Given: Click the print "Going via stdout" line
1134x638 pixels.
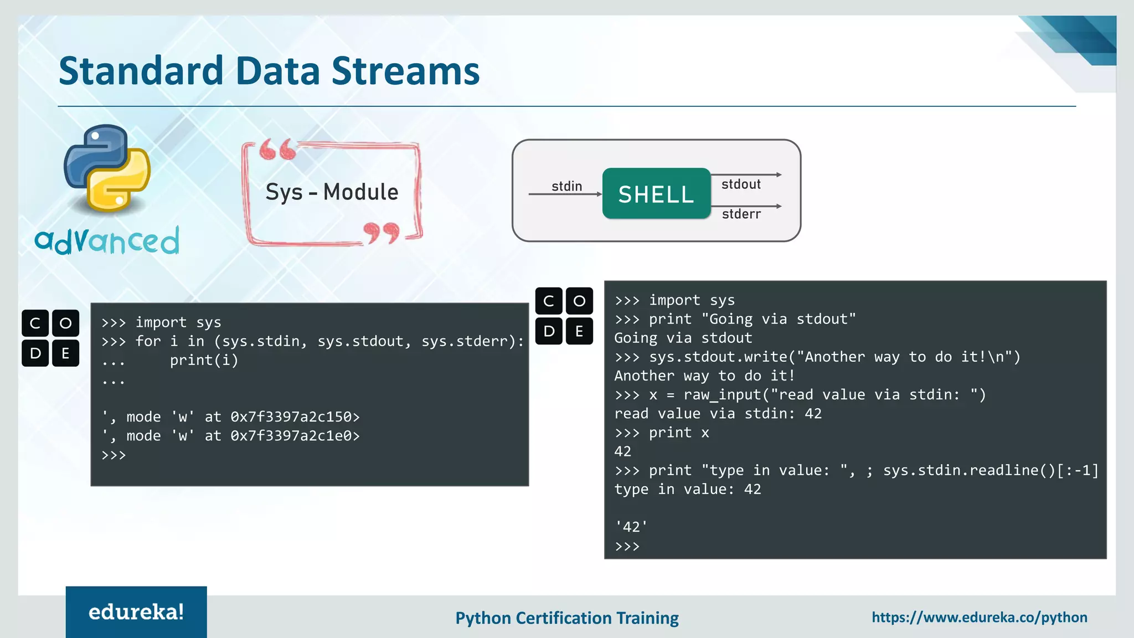Looking at the screenshot, I should pyautogui.click(x=735, y=319).
